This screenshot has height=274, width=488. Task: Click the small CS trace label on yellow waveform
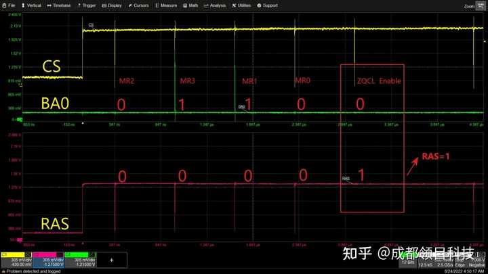tap(91, 25)
